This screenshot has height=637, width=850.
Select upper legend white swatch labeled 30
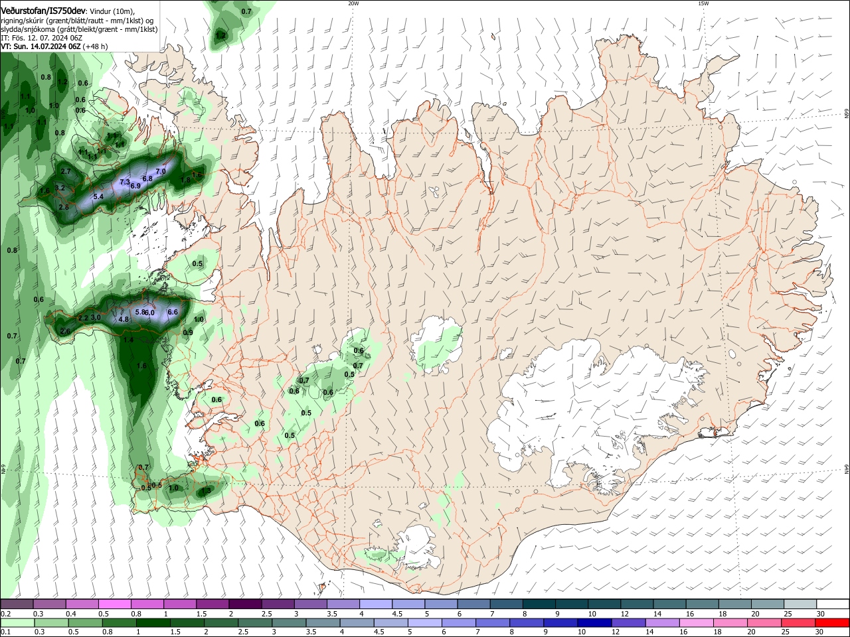click(x=833, y=604)
